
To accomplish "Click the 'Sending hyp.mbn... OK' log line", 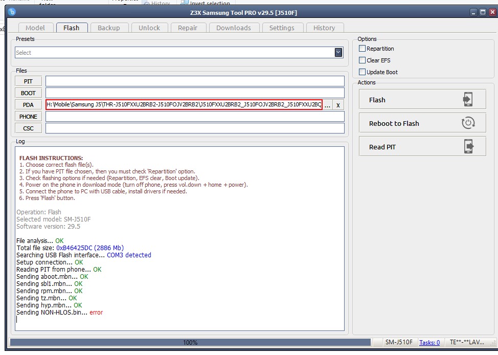I will tap(49, 305).
